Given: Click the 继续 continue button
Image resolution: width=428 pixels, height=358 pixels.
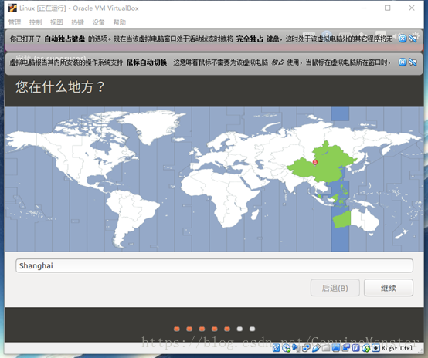Looking at the screenshot, I should click(389, 288).
